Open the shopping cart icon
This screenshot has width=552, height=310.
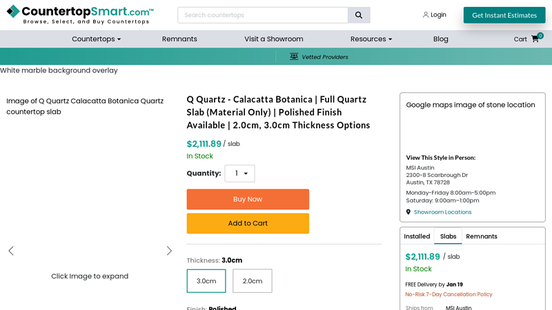point(535,39)
